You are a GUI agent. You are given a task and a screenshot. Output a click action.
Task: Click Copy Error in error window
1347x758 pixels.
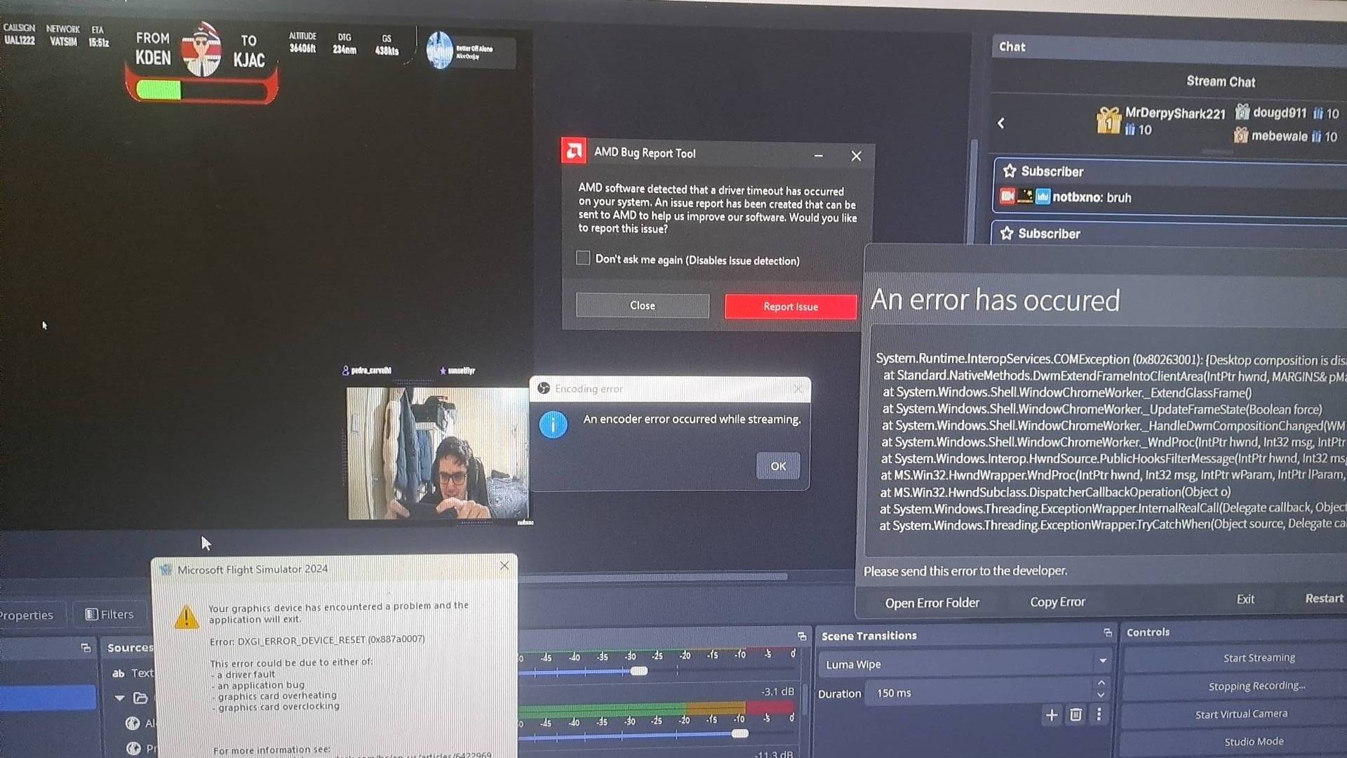pyautogui.click(x=1057, y=602)
